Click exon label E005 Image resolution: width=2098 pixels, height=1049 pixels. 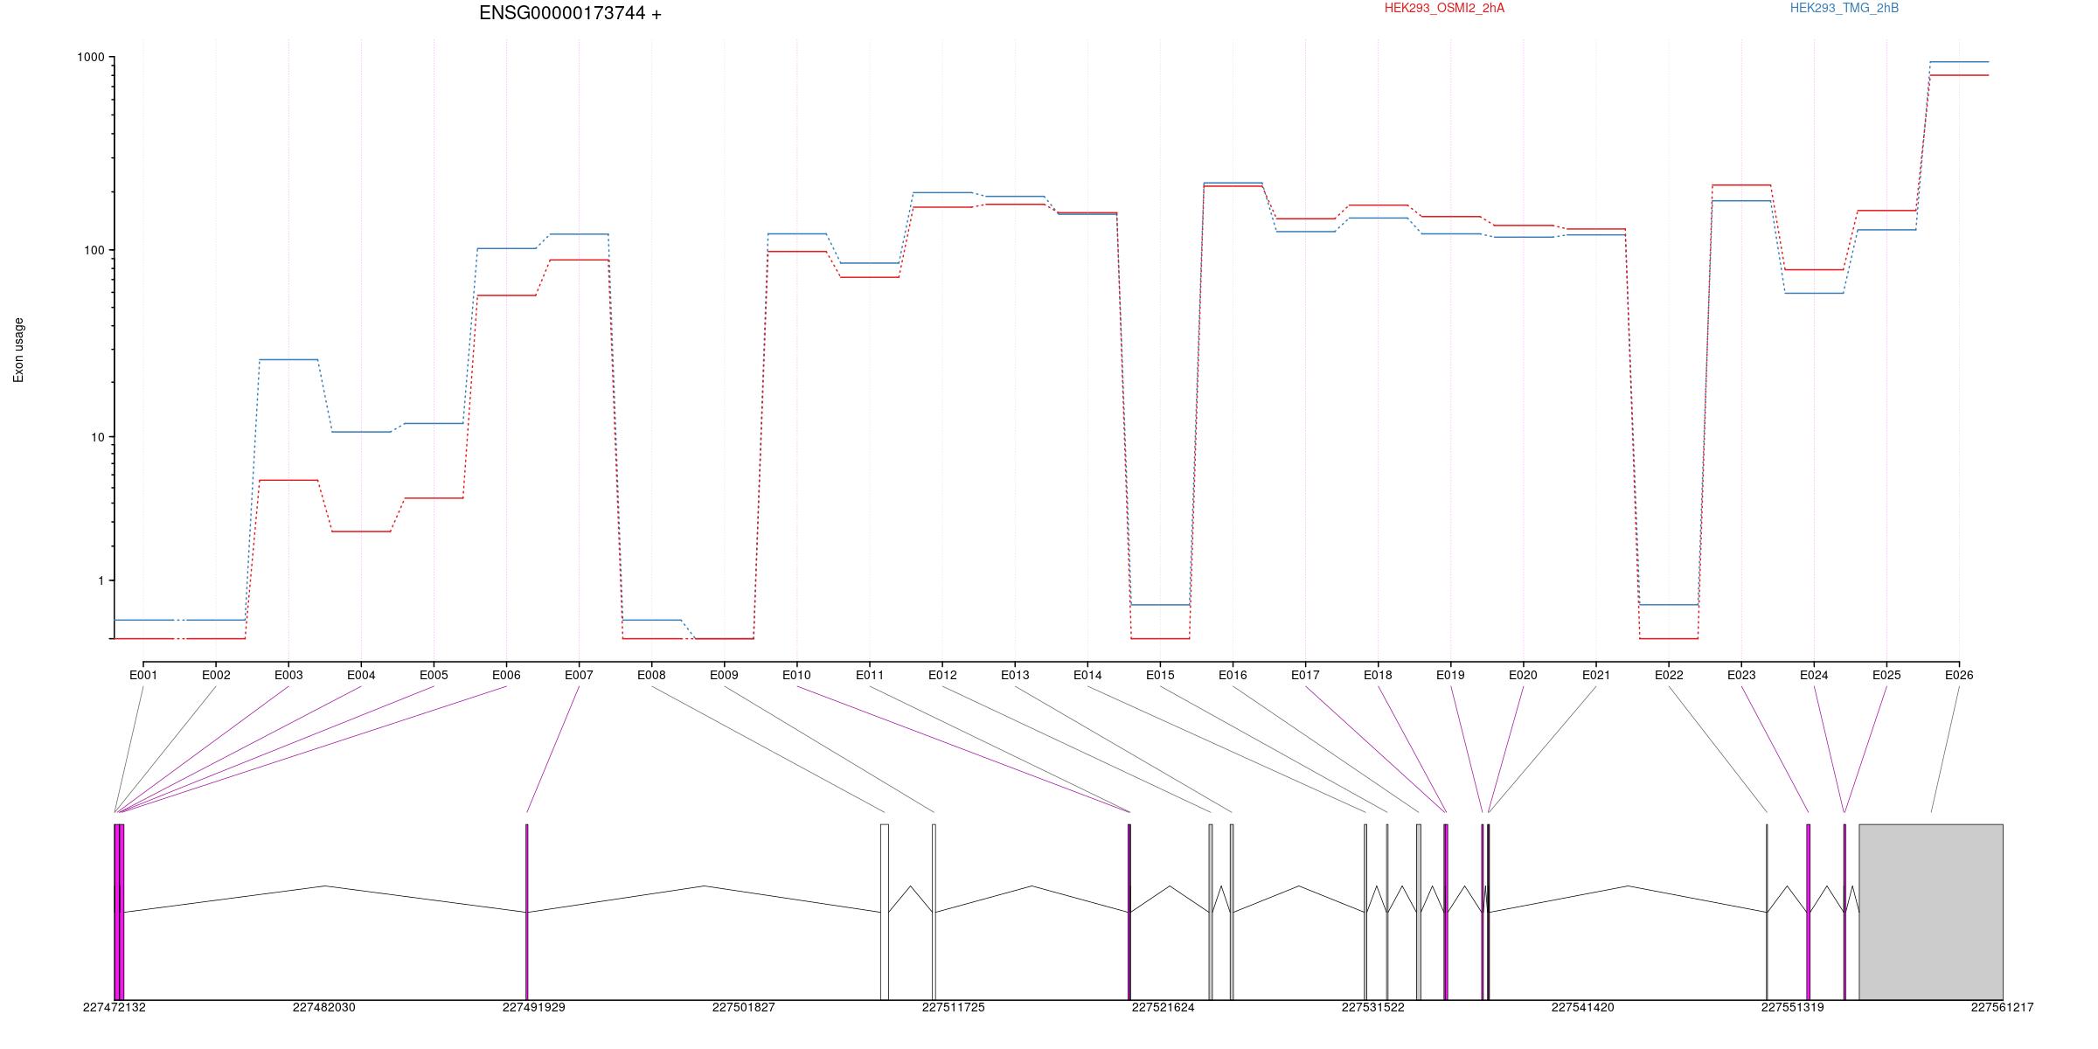coord(434,675)
